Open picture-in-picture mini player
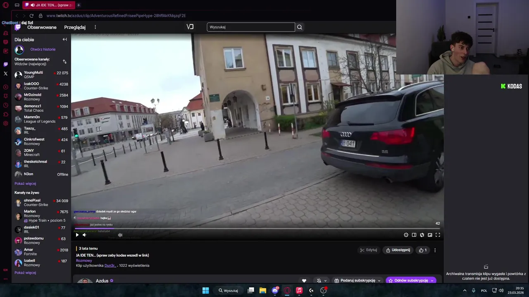The height and width of the screenshot is (297, 529). pyautogui.click(x=430, y=235)
